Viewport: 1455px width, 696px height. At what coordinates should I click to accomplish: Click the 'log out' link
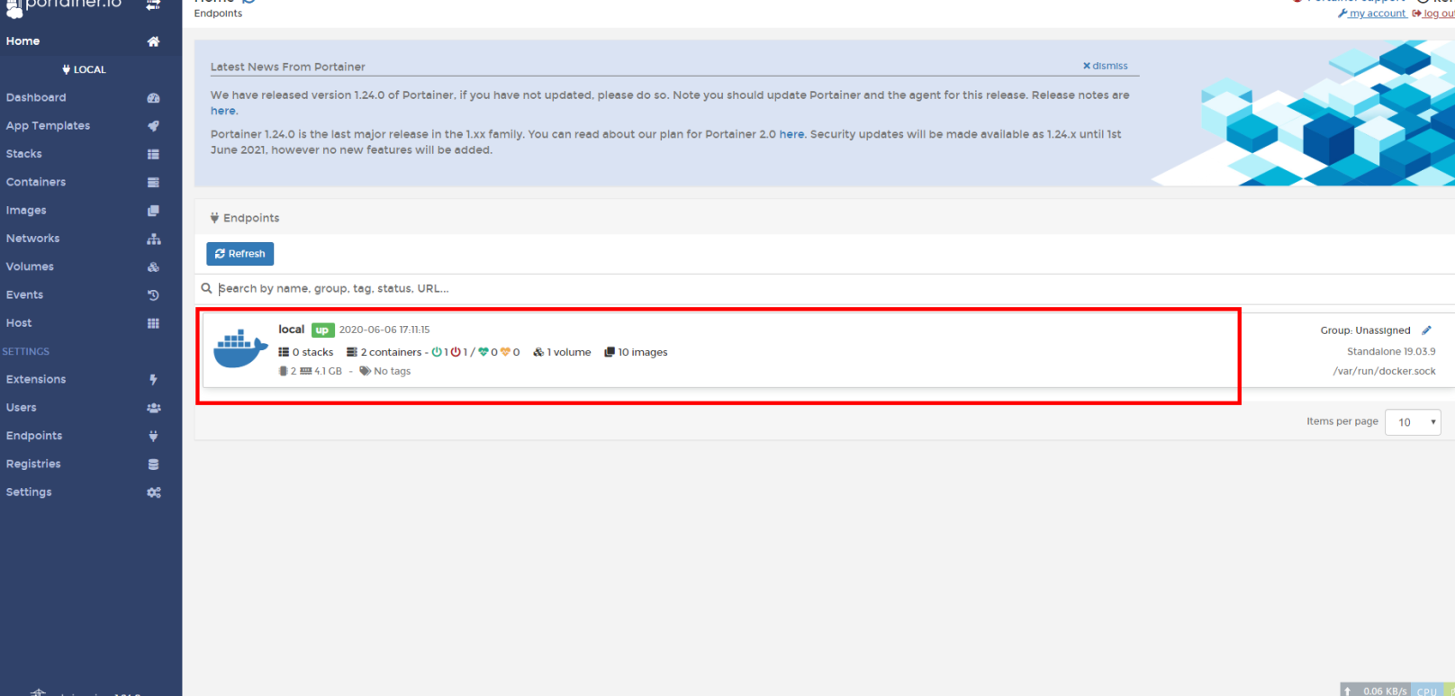coord(1433,14)
